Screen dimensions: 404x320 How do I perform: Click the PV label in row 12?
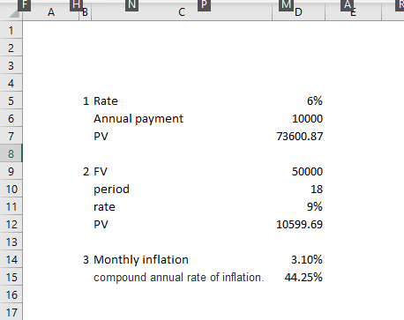click(x=101, y=225)
